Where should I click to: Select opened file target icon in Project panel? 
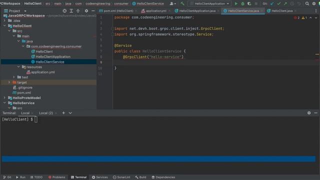(x=64, y=11)
